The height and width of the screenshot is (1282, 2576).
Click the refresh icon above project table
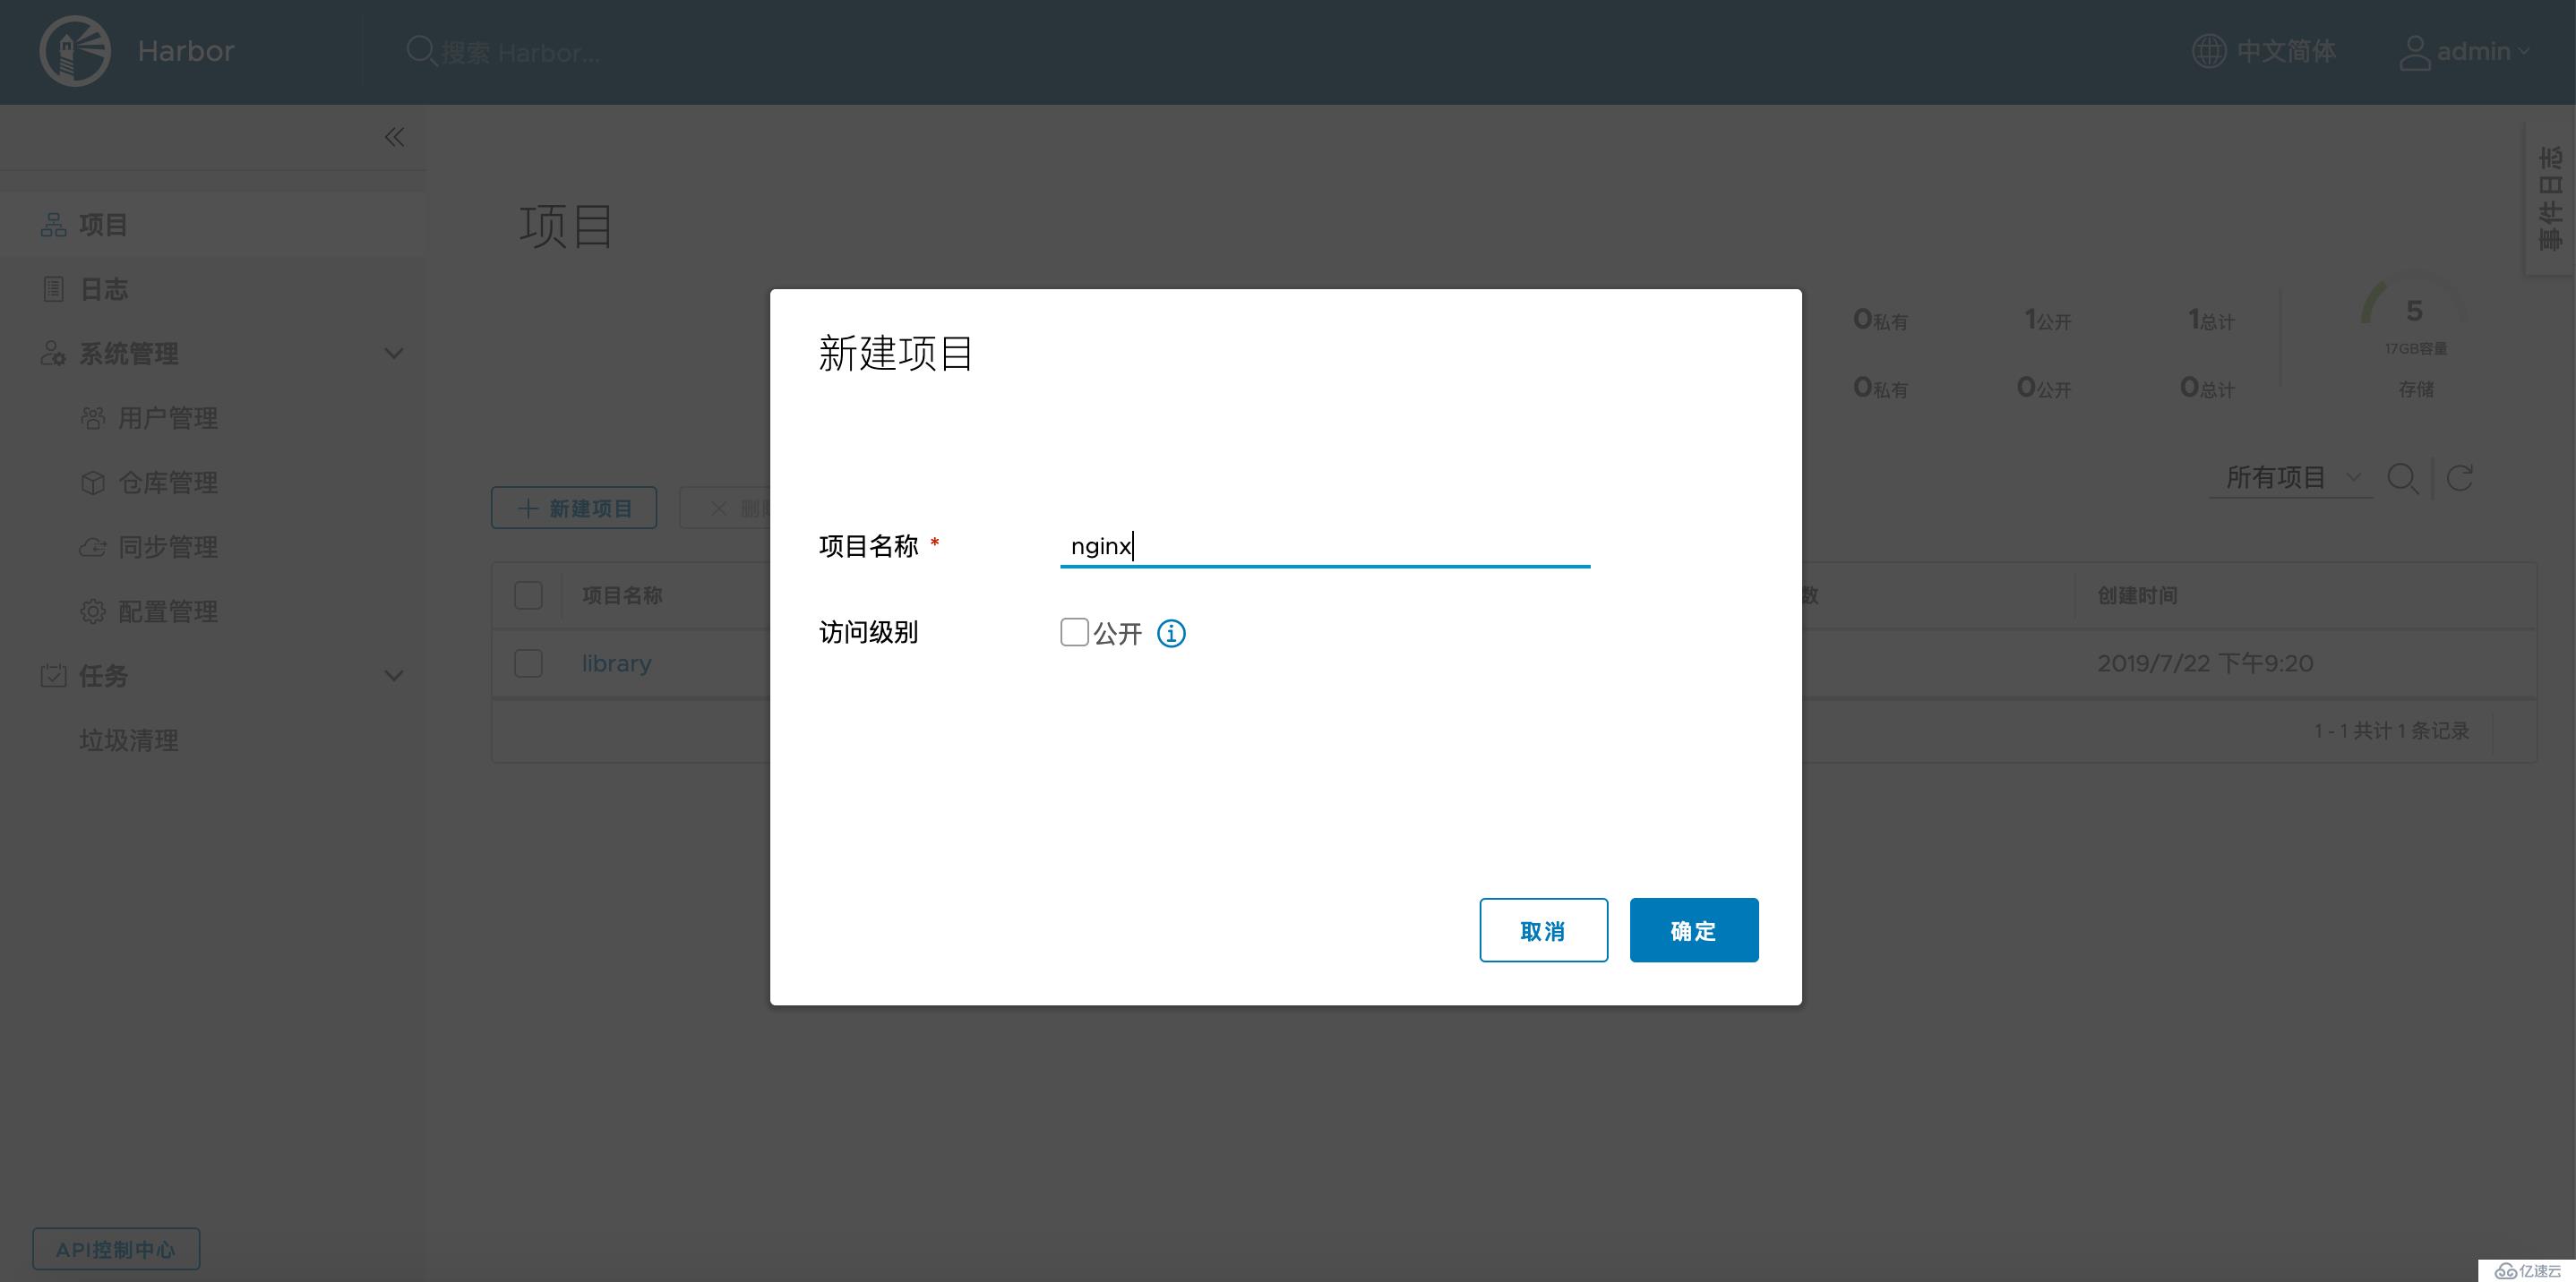point(2459,478)
